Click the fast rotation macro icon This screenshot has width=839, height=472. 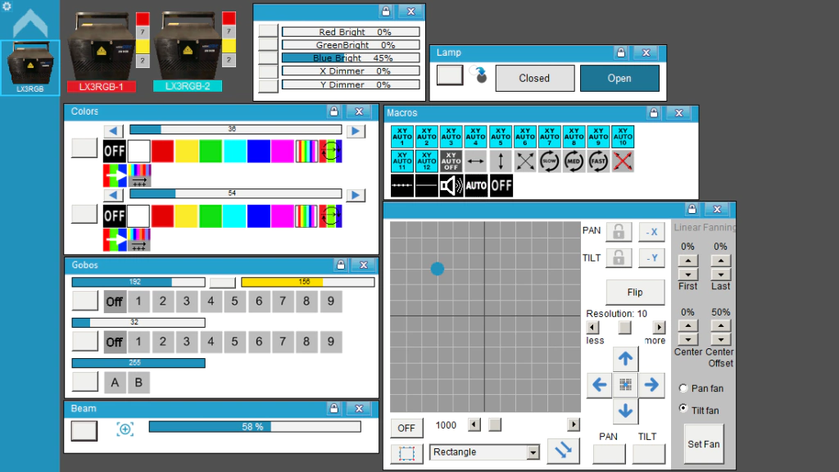click(598, 161)
